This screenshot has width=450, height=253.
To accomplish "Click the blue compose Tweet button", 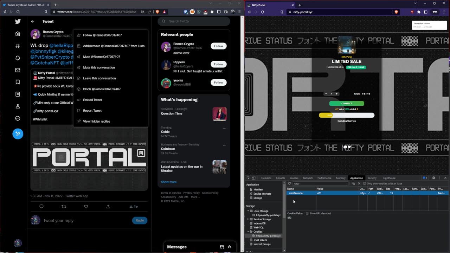I will [x=18, y=134].
